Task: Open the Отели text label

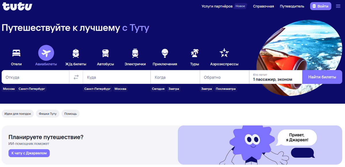Action: (x=16, y=64)
